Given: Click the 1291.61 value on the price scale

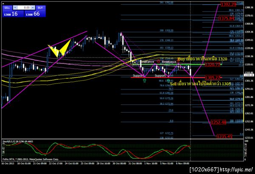Looking at the screenshot, I should click(249, 89).
